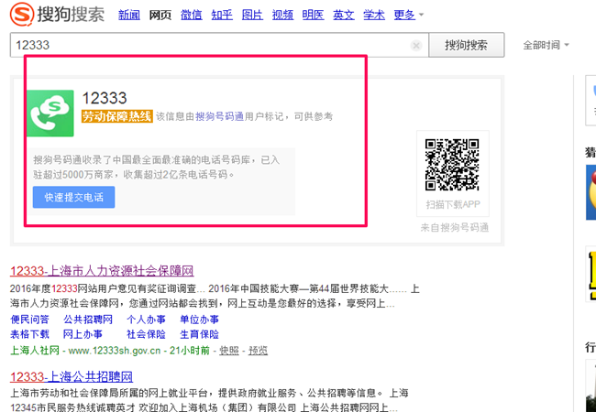This screenshot has width=596, height=412.
Task: Click the 12333 number heading in card
Action: click(105, 98)
